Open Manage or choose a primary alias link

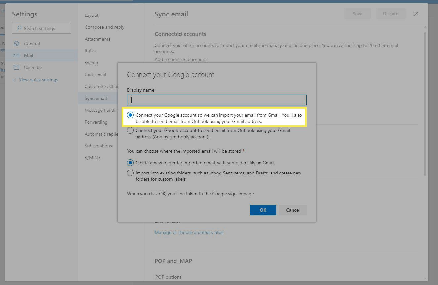189,232
